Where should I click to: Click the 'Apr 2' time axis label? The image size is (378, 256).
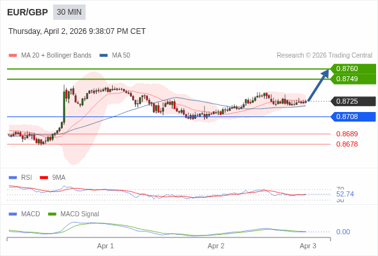[216, 246]
